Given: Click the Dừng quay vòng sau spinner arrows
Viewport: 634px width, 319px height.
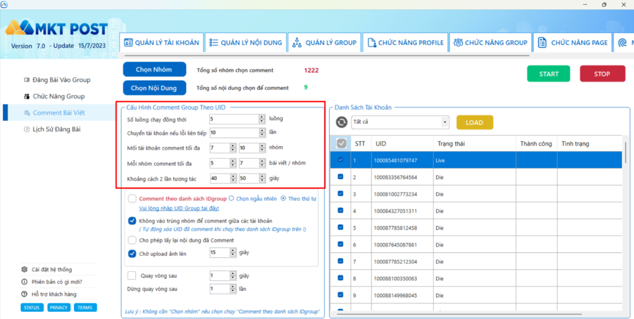Looking at the screenshot, I should click(233, 289).
